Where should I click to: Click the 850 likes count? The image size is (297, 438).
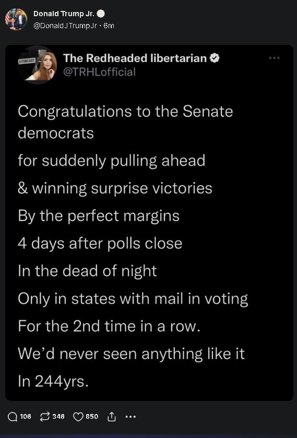[92, 417]
